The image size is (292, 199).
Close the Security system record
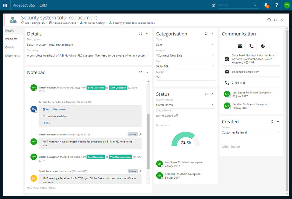pyautogui.click(x=282, y=20)
